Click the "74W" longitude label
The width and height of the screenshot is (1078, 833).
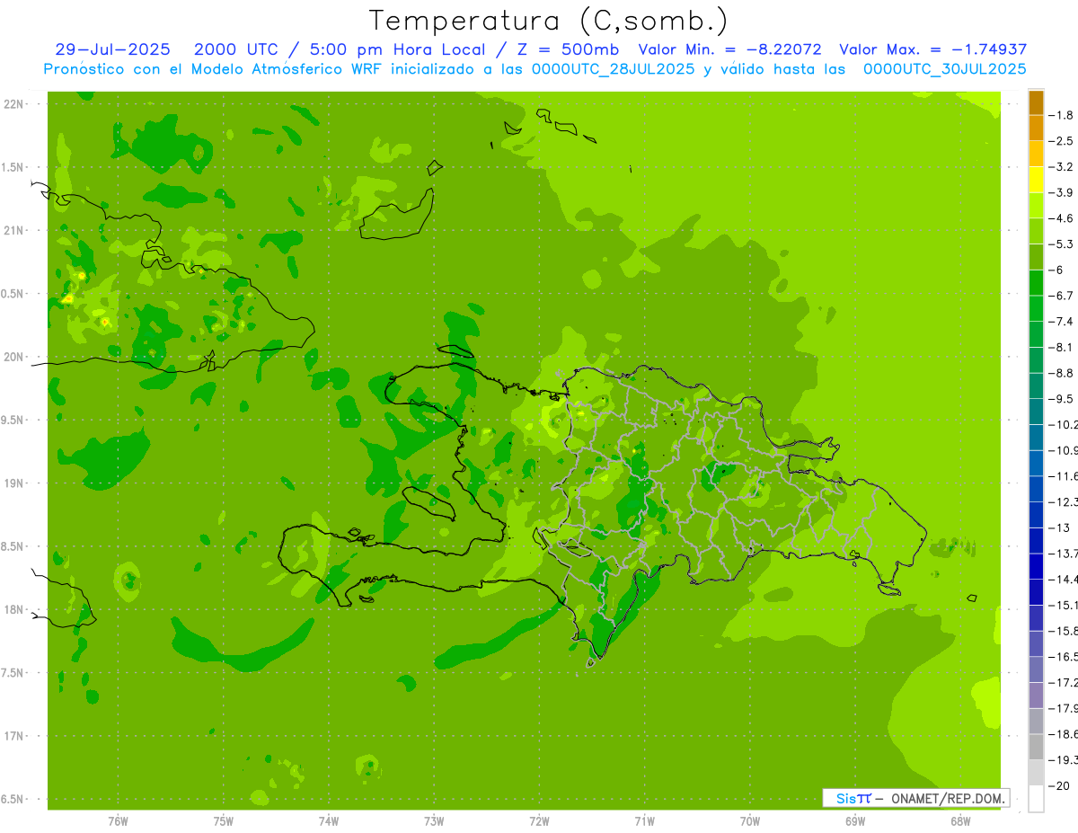pyautogui.click(x=329, y=820)
